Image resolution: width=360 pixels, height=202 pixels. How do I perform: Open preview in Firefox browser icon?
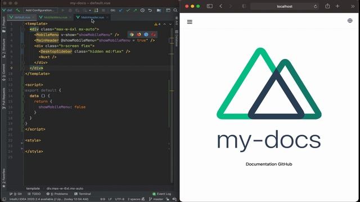click(x=139, y=35)
